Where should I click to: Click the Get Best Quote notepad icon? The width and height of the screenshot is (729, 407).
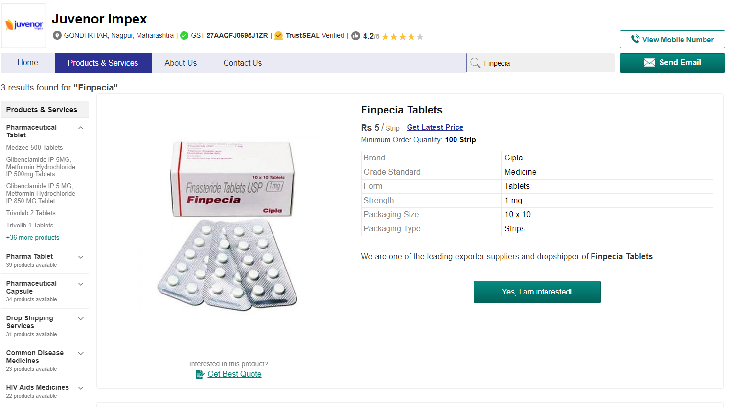coord(200,375)
